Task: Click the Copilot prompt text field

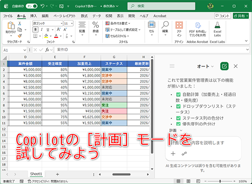Action: [x=203, y=143]
